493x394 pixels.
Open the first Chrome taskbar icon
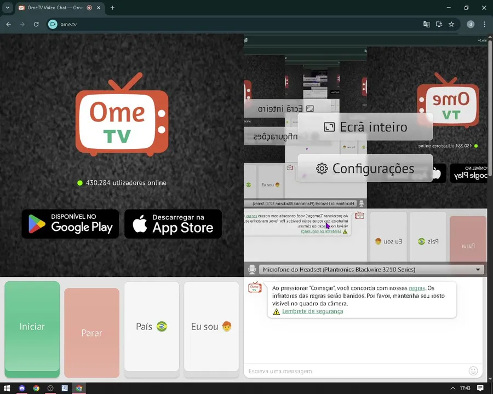(36, 388)
